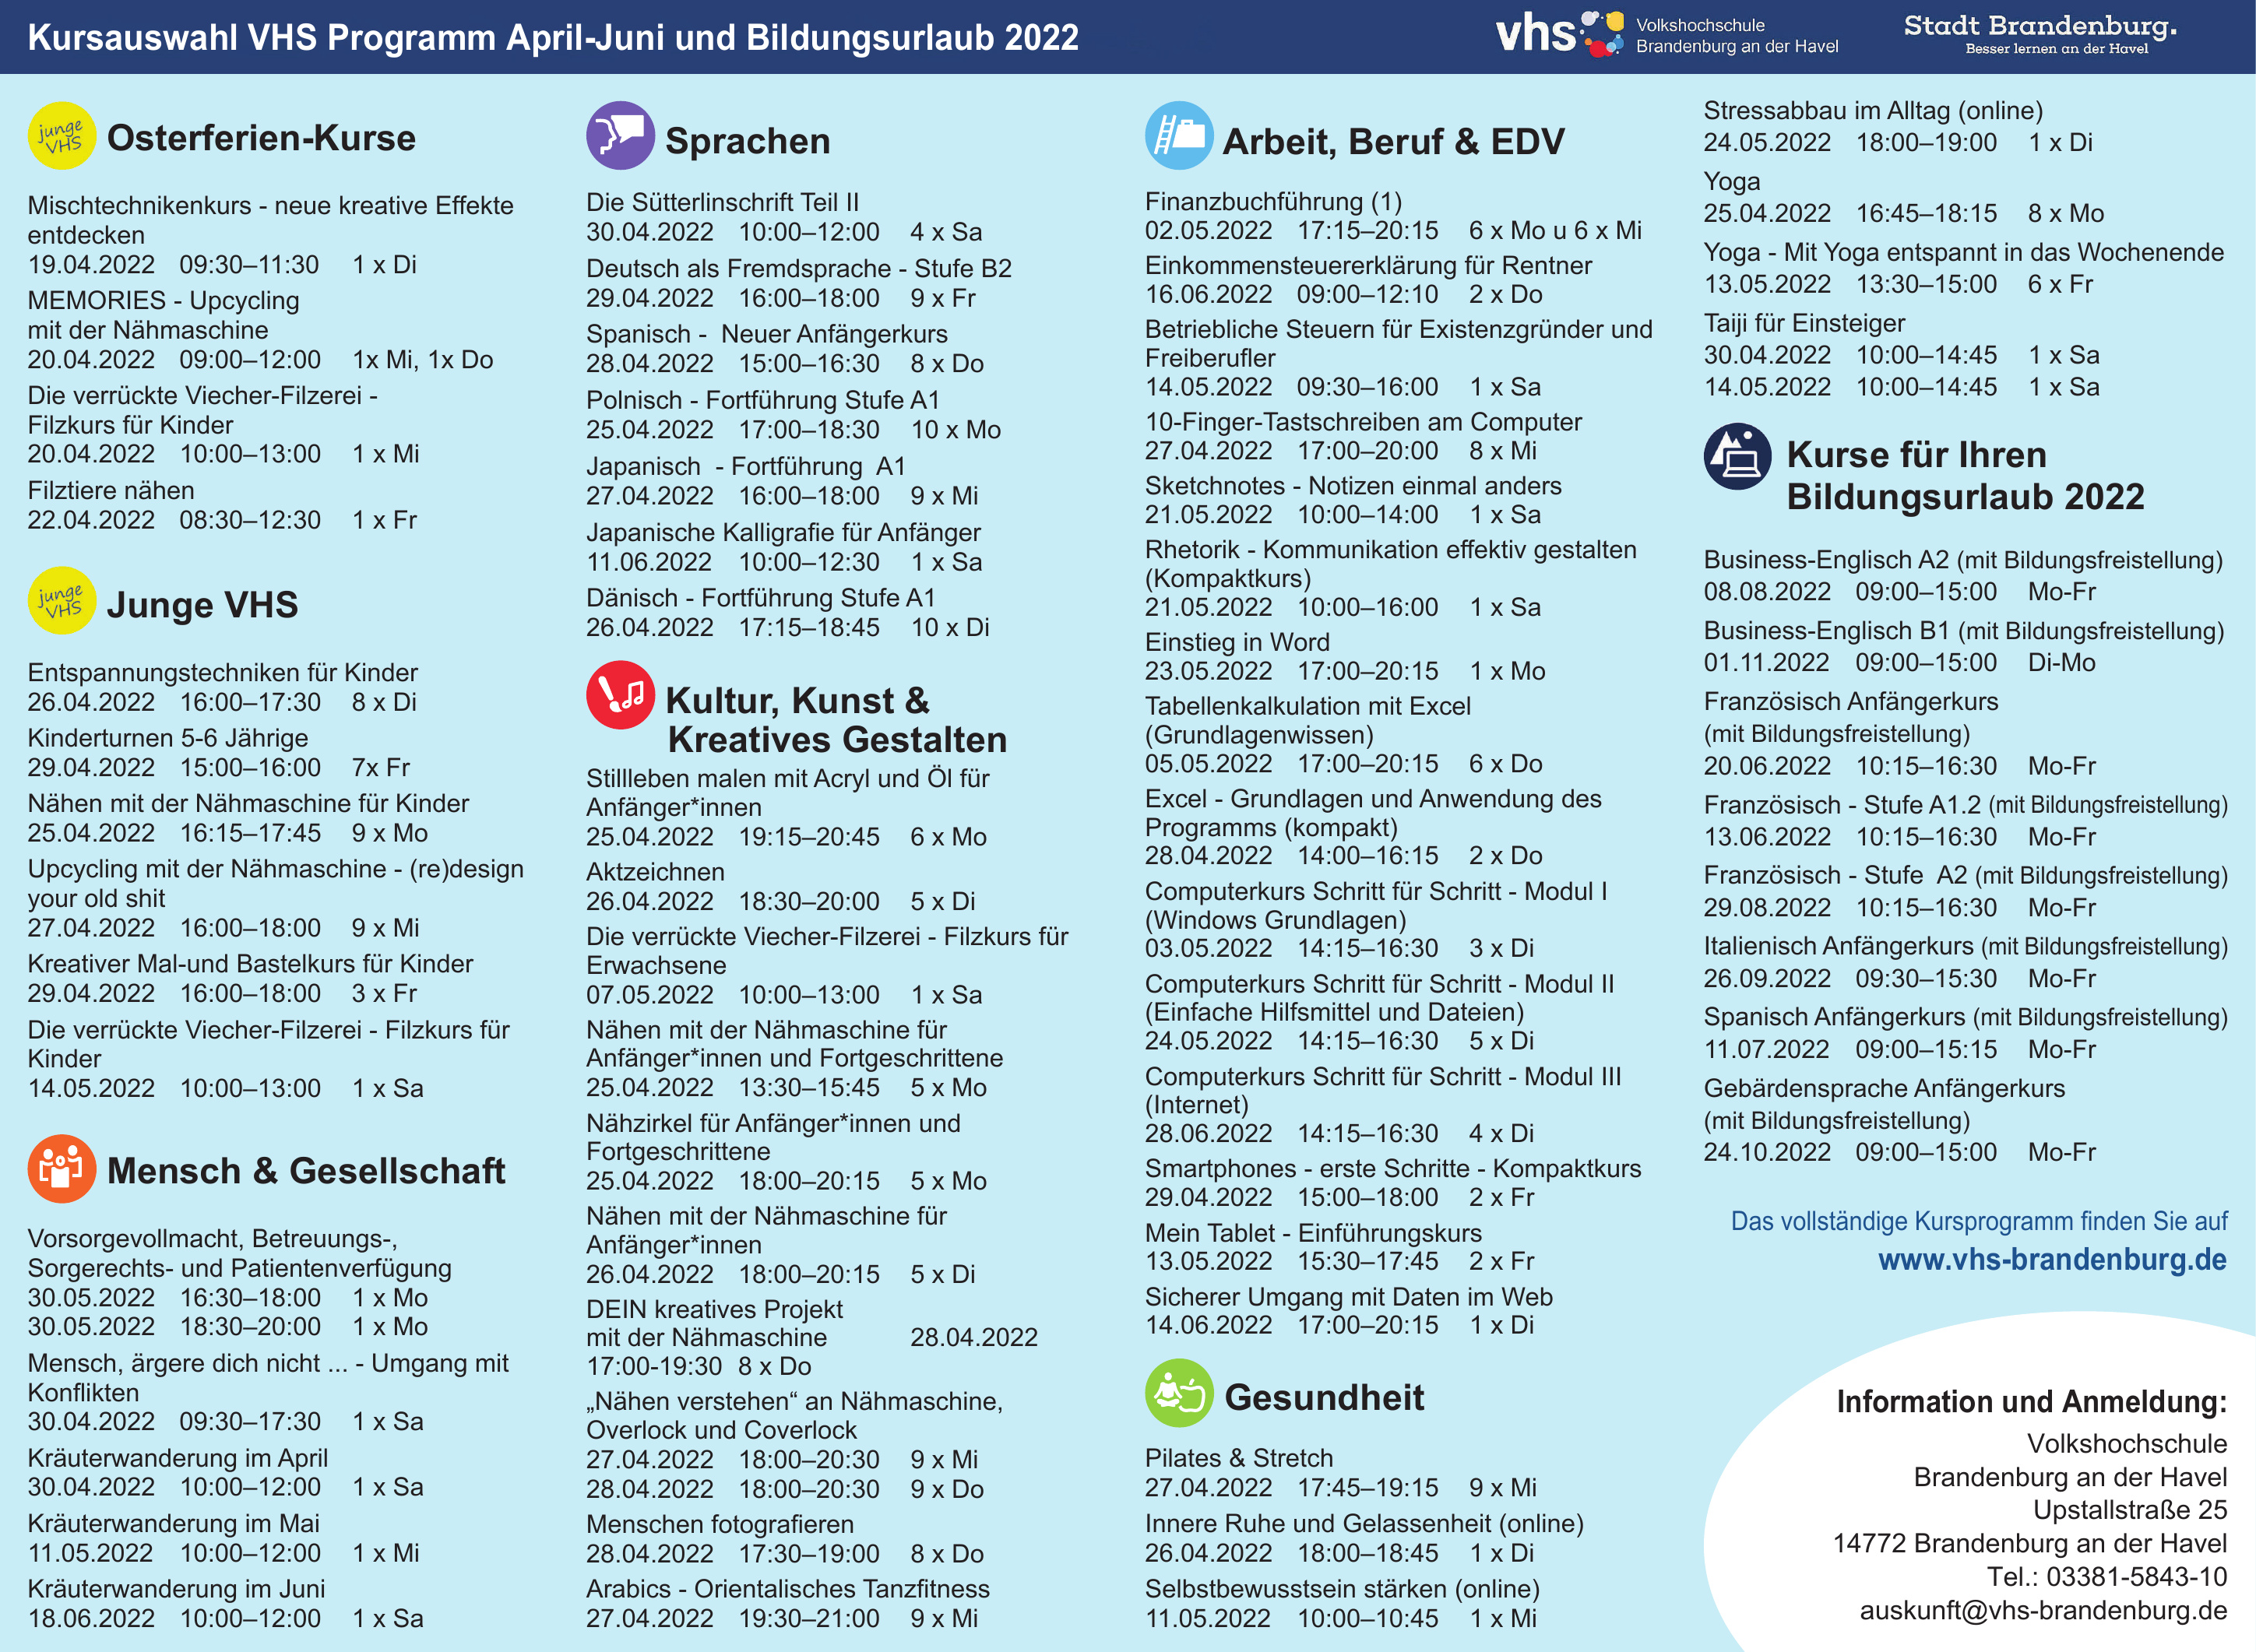Click the dark blue Bildungsurlaub laptop icon
The image size is (2256, 1652).
(1737, 456)
